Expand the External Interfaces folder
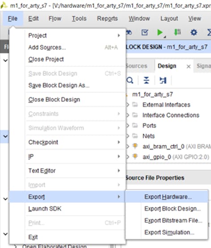 pos(128,105)
